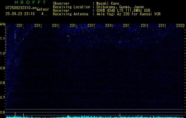This screenshot has width=186, height=118.
Task: Click the cyan noise level strip at bottom
Action: coord(95,117)
